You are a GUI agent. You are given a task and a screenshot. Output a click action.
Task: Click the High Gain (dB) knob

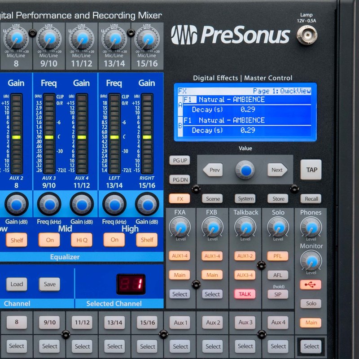pyautogui.click(x=147, y=204)
